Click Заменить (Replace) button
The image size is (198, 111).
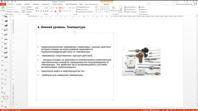point(143,10)
